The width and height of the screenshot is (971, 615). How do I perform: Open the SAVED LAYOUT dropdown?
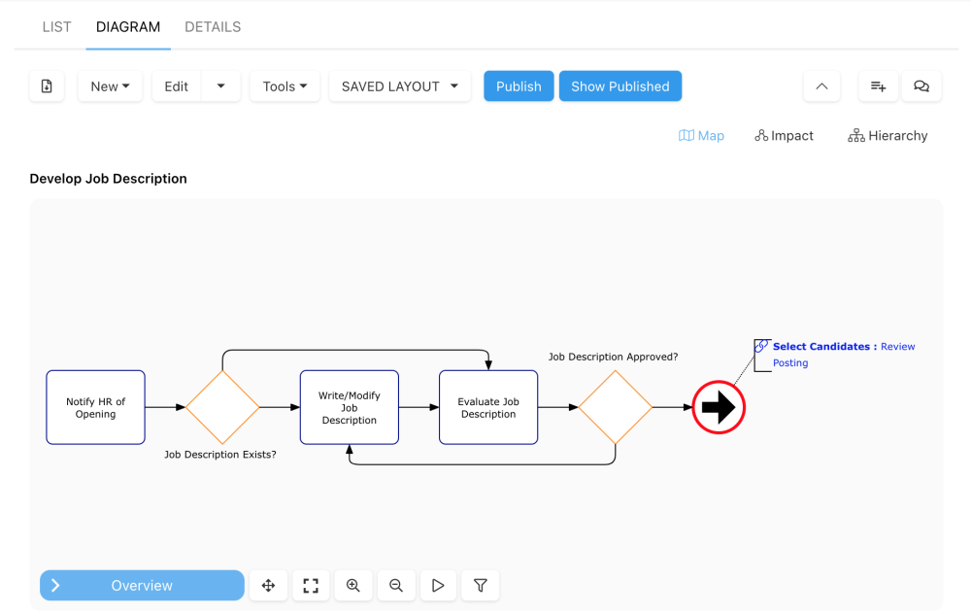coord(399,86)
